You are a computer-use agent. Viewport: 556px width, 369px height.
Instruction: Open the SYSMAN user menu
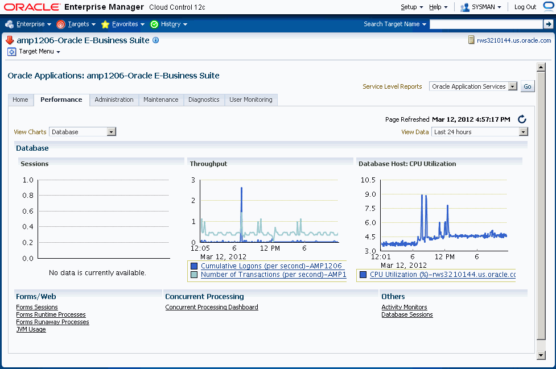coord(486,7)
